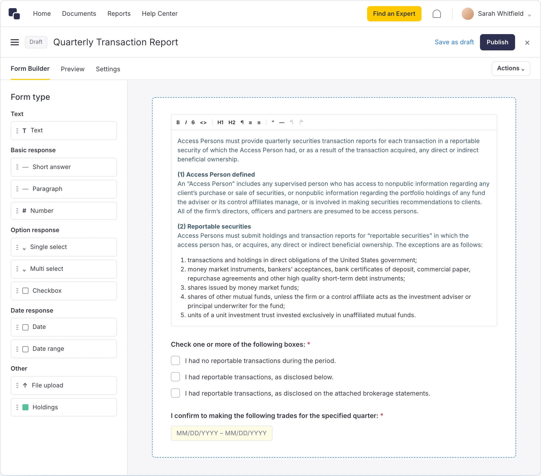
Task: Select the Date range field type
Action: [64, 349]
